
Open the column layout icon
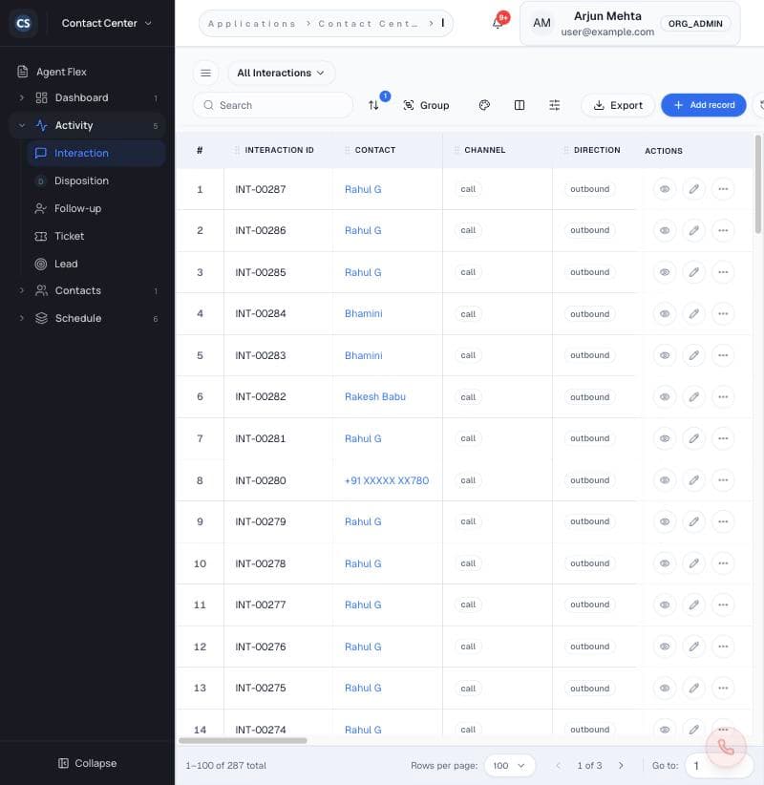tap(520, 105)
